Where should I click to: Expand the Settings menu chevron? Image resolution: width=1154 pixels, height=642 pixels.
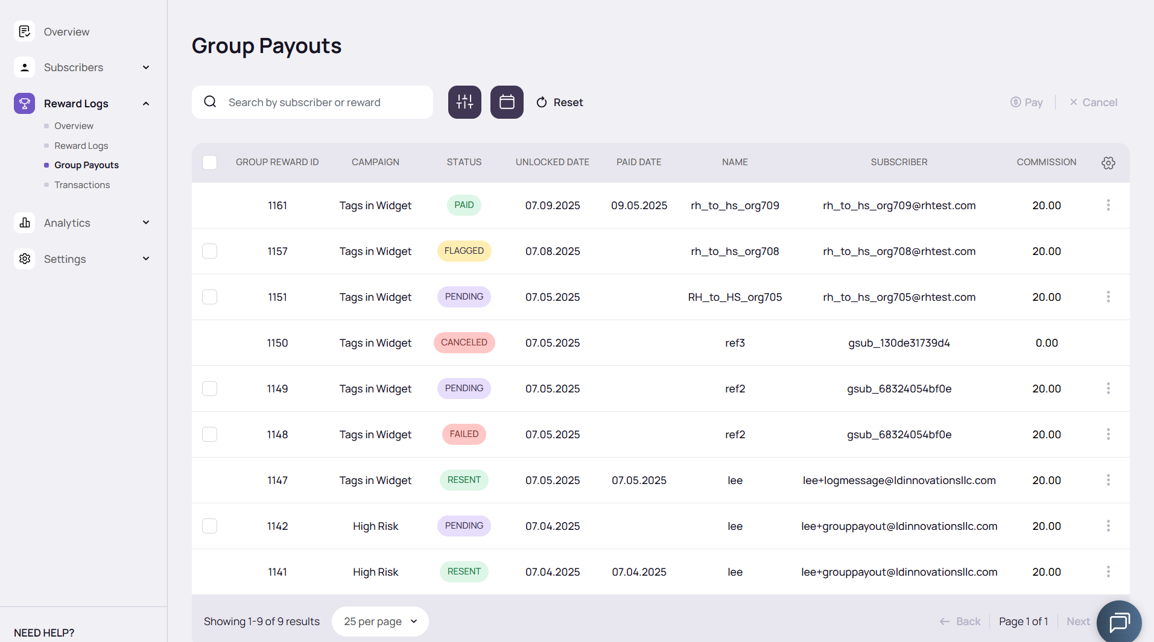pos(146,259)
